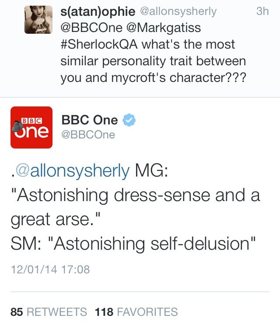Image resolution: width=280 pixels, height=329 pixels.
Task: Tap the SM: "Astonishing self-delusion" line
Action: (133, 242)
